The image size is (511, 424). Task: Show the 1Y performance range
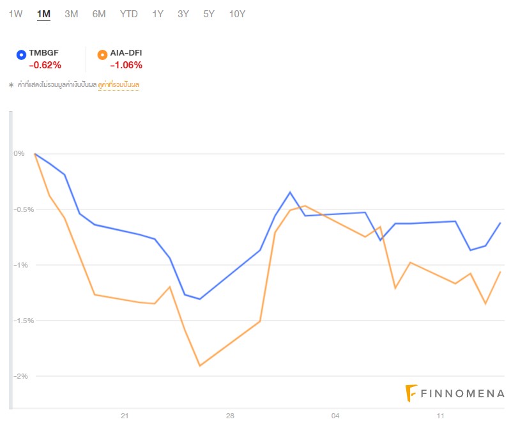point(158,14)
